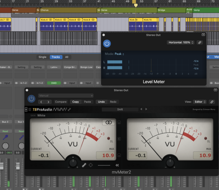
Task: Open the White skin selector
Action: [41, 116]
